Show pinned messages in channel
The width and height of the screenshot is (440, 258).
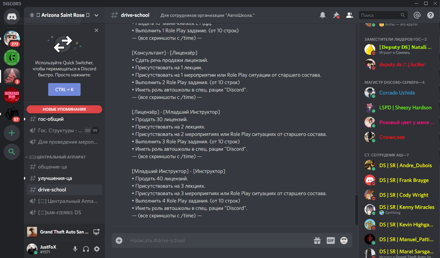coord(336,15)
